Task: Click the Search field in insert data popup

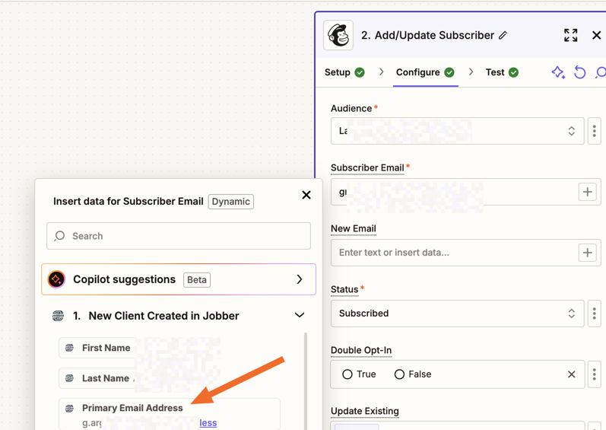Action: [x=179, y=236]
